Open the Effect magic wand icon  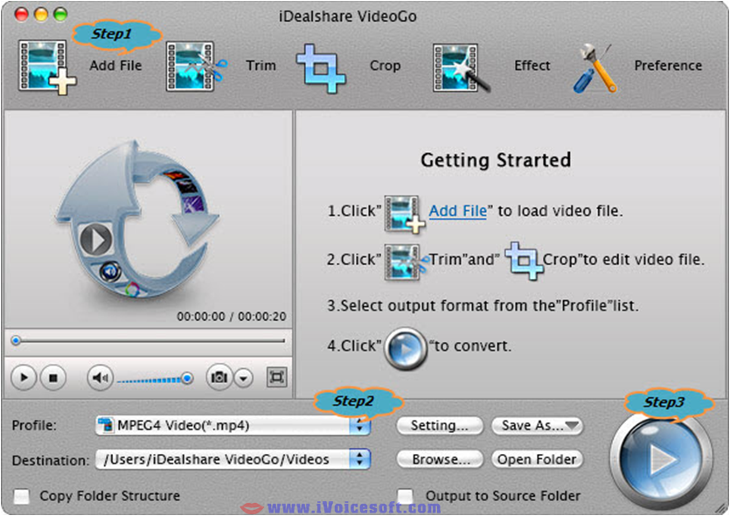point(461,67)
